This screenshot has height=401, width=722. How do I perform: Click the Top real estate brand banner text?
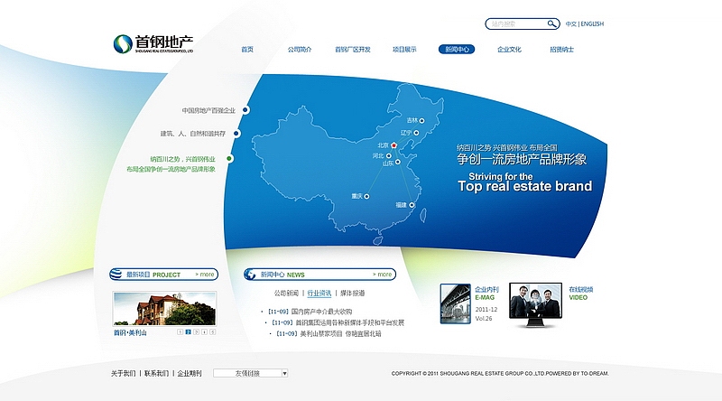coord(525,186)
